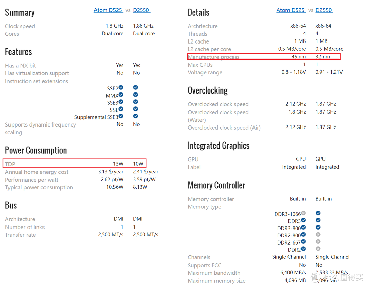Screen dimensions: 367x286
Task: Click the SSE check icon for Atom D525
Action: [121, 109]
